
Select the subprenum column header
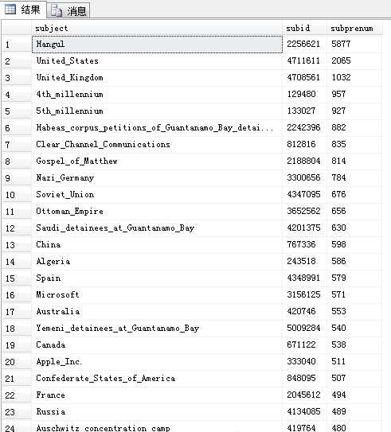pos(354,28)
